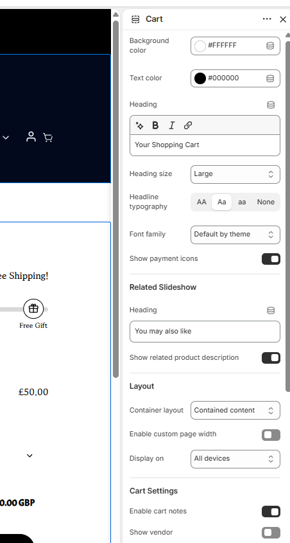Turn off Show related product description

pyautogui.click(x=271, y=358)
